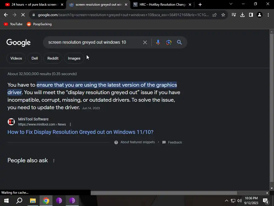Viewport: 274px width, 206px height.
Task: Show hidden system tray icons
Action: (226, 201)
